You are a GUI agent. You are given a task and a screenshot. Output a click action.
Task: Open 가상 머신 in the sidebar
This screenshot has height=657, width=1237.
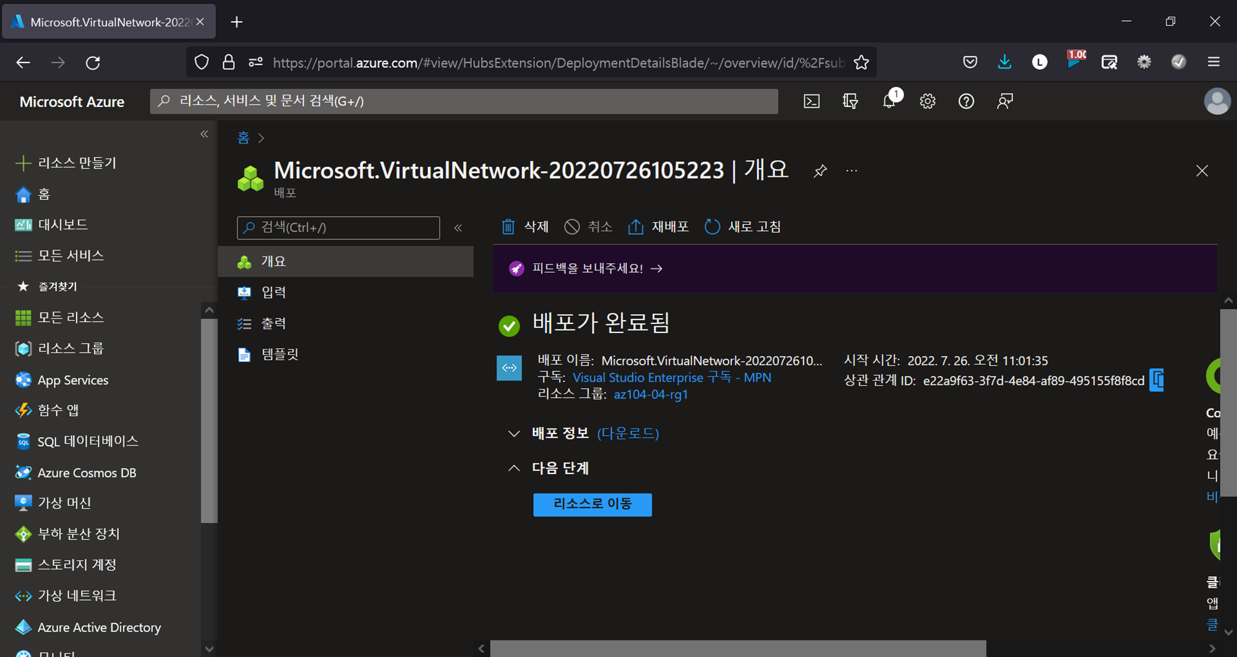53,503
